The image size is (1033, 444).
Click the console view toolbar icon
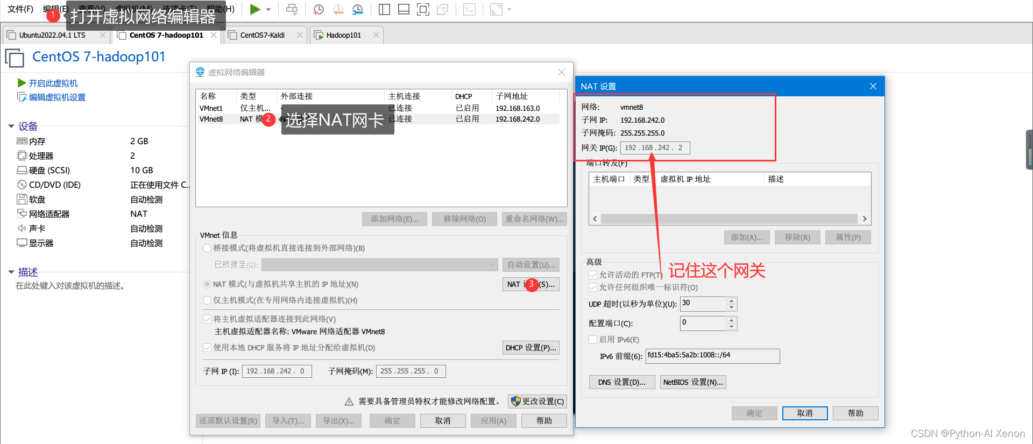pos(469,9)
